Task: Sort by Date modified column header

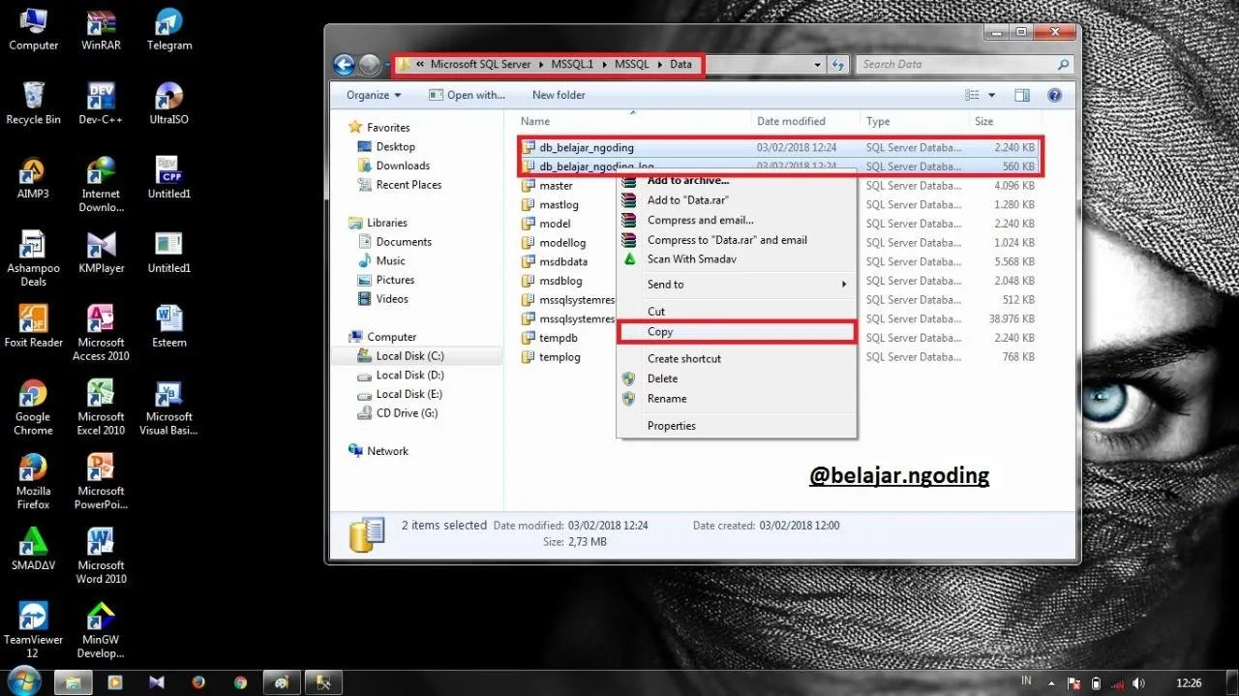Action: pos(806,121)
